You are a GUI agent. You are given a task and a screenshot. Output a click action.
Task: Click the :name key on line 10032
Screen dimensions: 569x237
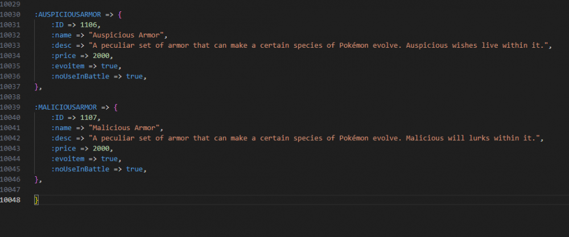pos(61,35)
